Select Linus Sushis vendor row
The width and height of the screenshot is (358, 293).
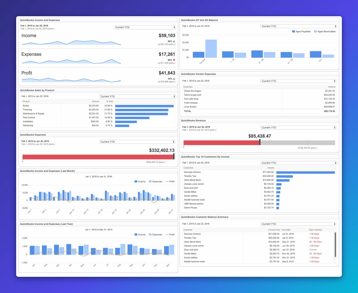pos(259,107)
